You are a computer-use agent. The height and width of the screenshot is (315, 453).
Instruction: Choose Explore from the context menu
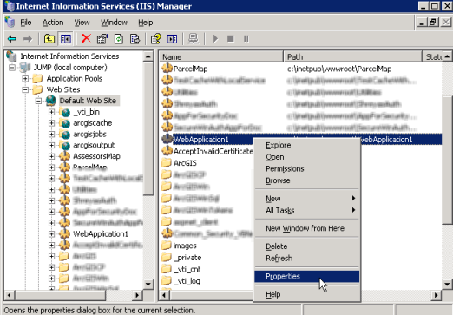pos(307,145)
